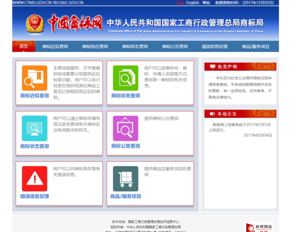
Task: Click the green 商标综合查询 document search icon
Action: 125,78
